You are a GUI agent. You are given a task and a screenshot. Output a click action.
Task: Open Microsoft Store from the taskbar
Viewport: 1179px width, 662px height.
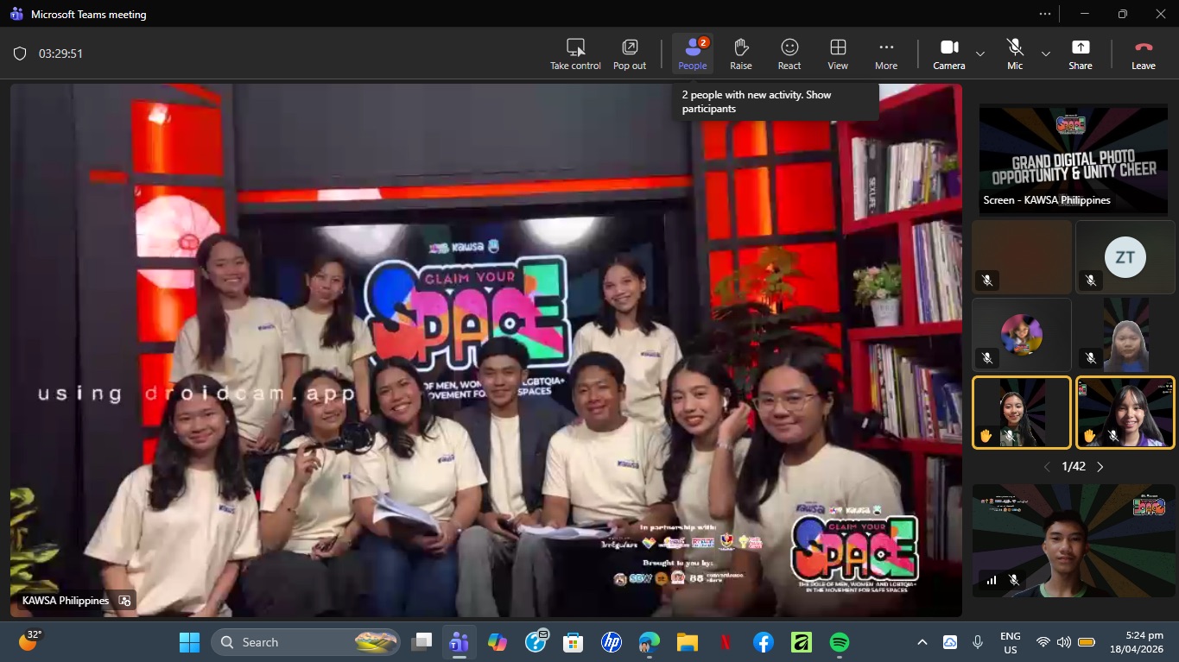(x=574, y=642)
